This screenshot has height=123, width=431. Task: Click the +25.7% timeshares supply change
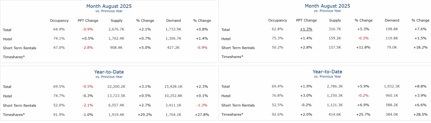[x=363, y=114]
